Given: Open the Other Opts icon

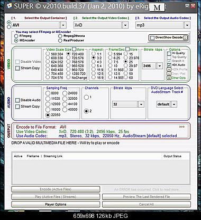Looking at the screenshot, I should 169,78.
